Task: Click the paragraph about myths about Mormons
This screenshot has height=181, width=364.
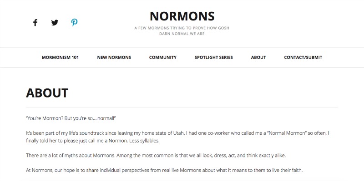Action: tap(156, 156)
